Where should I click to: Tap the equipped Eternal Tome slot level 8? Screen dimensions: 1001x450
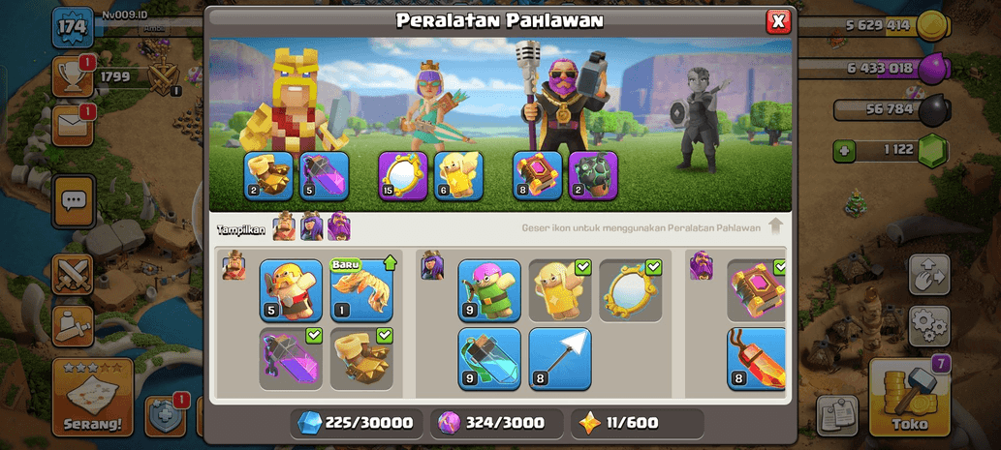click(538, 176)
